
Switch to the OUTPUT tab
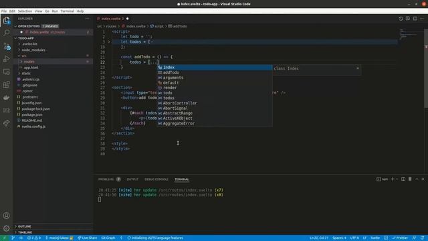132,179
